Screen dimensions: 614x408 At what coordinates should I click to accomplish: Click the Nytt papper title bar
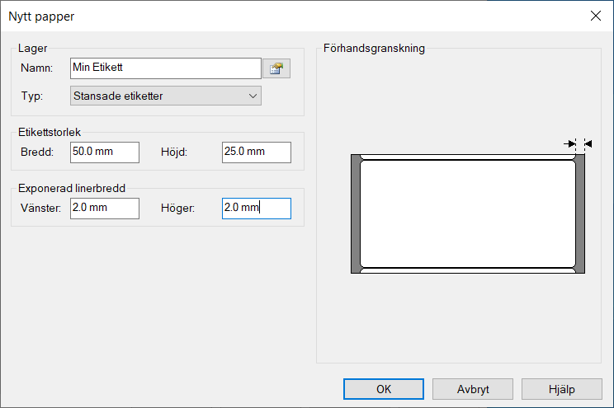click(248, 16)
